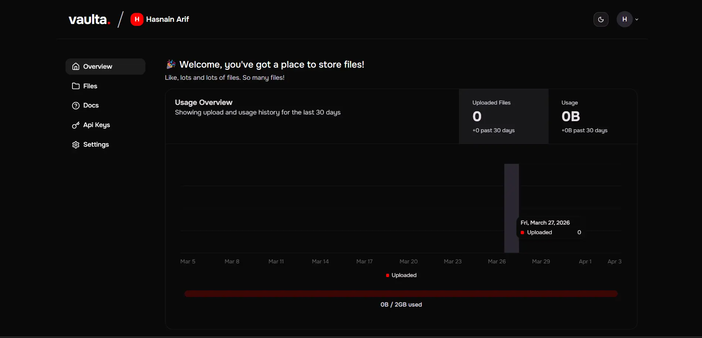Click the round H user avatar

[624, 19]
